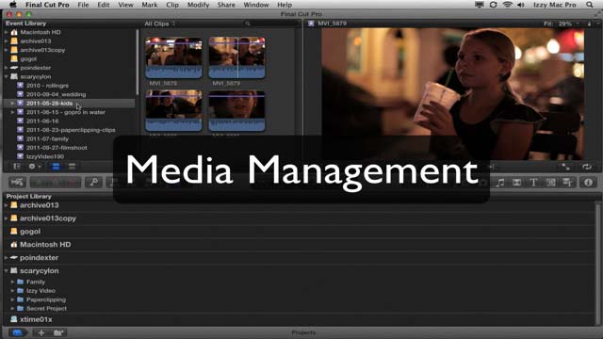Open the Clip menu

172,5
